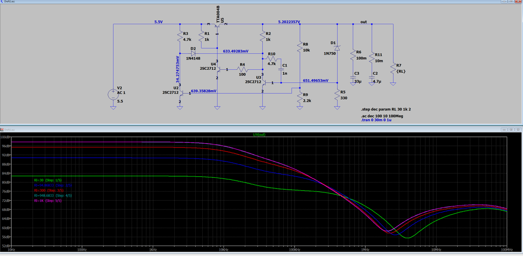Click the 5.2022357V node voltage label
The image size is (523, 256).
click(x=289, y=22)
